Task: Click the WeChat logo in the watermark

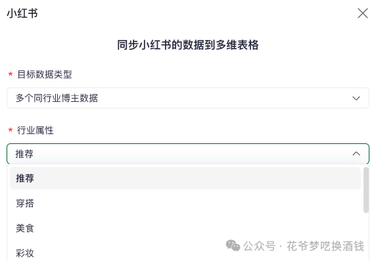Action: (233, 245)
